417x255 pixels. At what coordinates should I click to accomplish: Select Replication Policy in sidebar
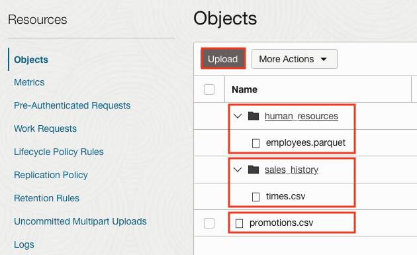[51, 175]
